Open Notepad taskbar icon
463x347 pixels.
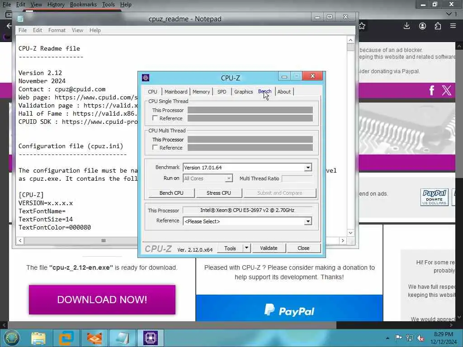click(x=122, y=338)
